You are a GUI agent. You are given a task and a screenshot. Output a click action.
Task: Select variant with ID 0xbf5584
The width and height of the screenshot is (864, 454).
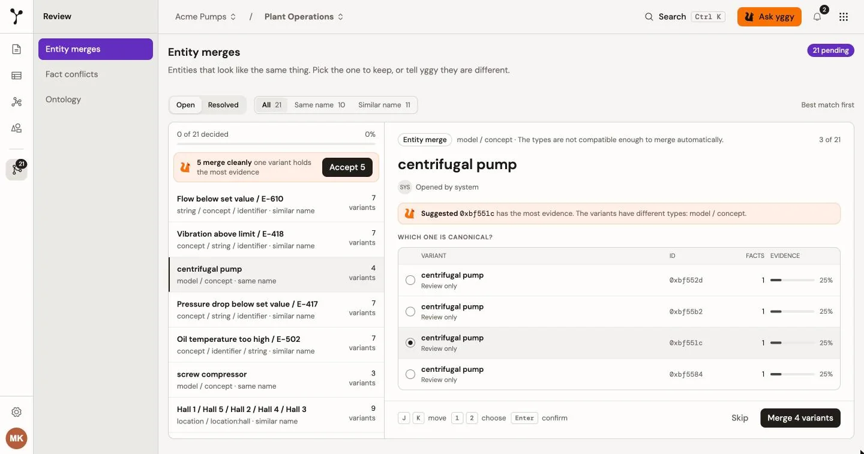(x=410, y=374)
